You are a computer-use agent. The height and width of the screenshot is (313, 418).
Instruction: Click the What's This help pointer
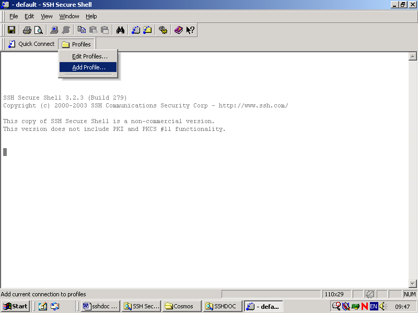click(x=190, y=30)
